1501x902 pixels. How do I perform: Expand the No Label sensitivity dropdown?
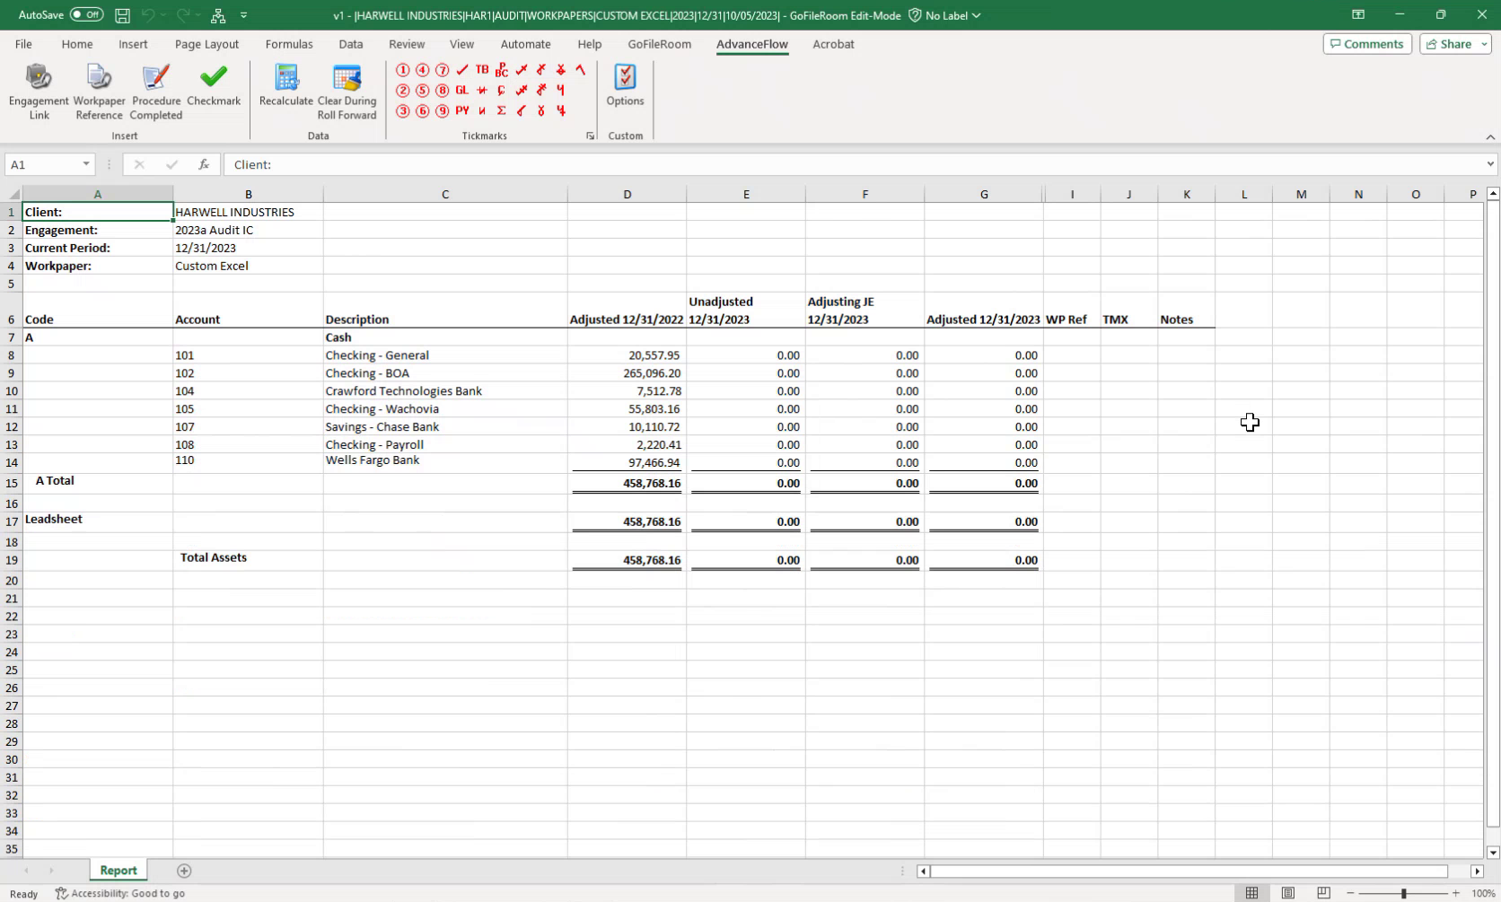click(952, 15)
